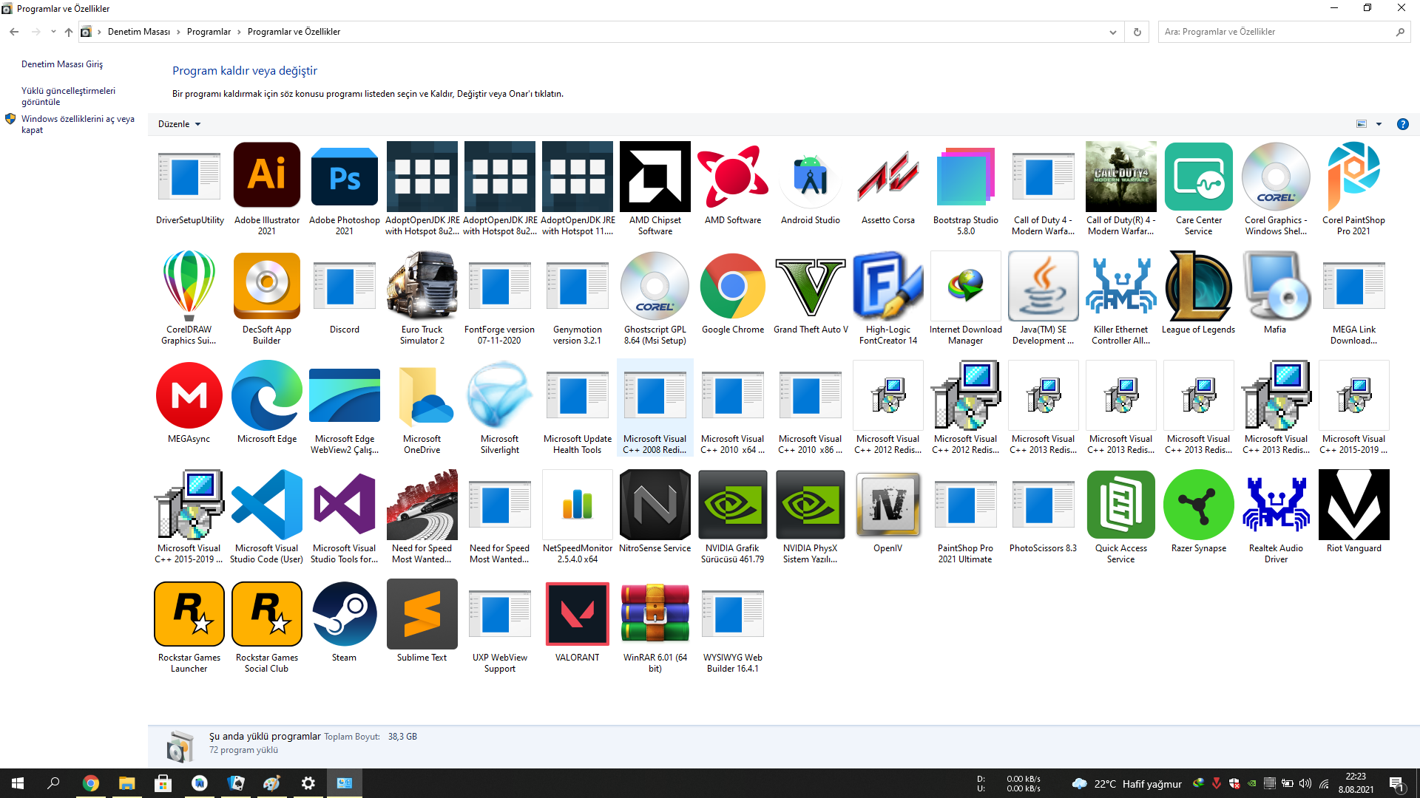1420x798 pixels.
Task: Select the Adobe Photoshop 2021 icon
Action: [345, 176]
